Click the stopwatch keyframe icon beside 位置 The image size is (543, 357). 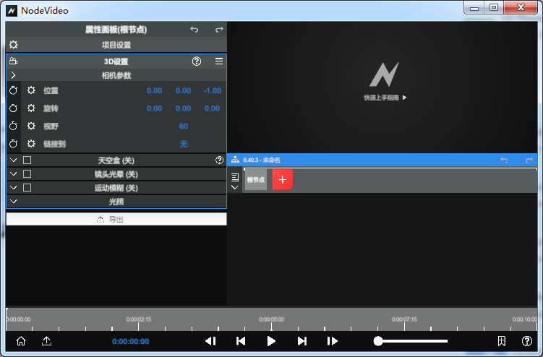(x=13, y=90)
